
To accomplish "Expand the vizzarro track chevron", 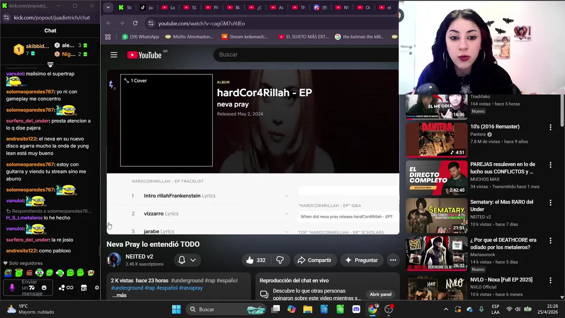I will pyautogui.click(x=286, y=214).
